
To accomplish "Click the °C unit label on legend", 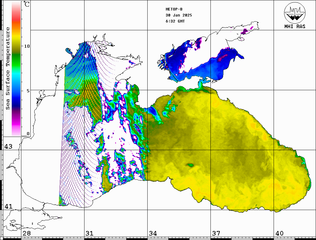I will point(26,4).
